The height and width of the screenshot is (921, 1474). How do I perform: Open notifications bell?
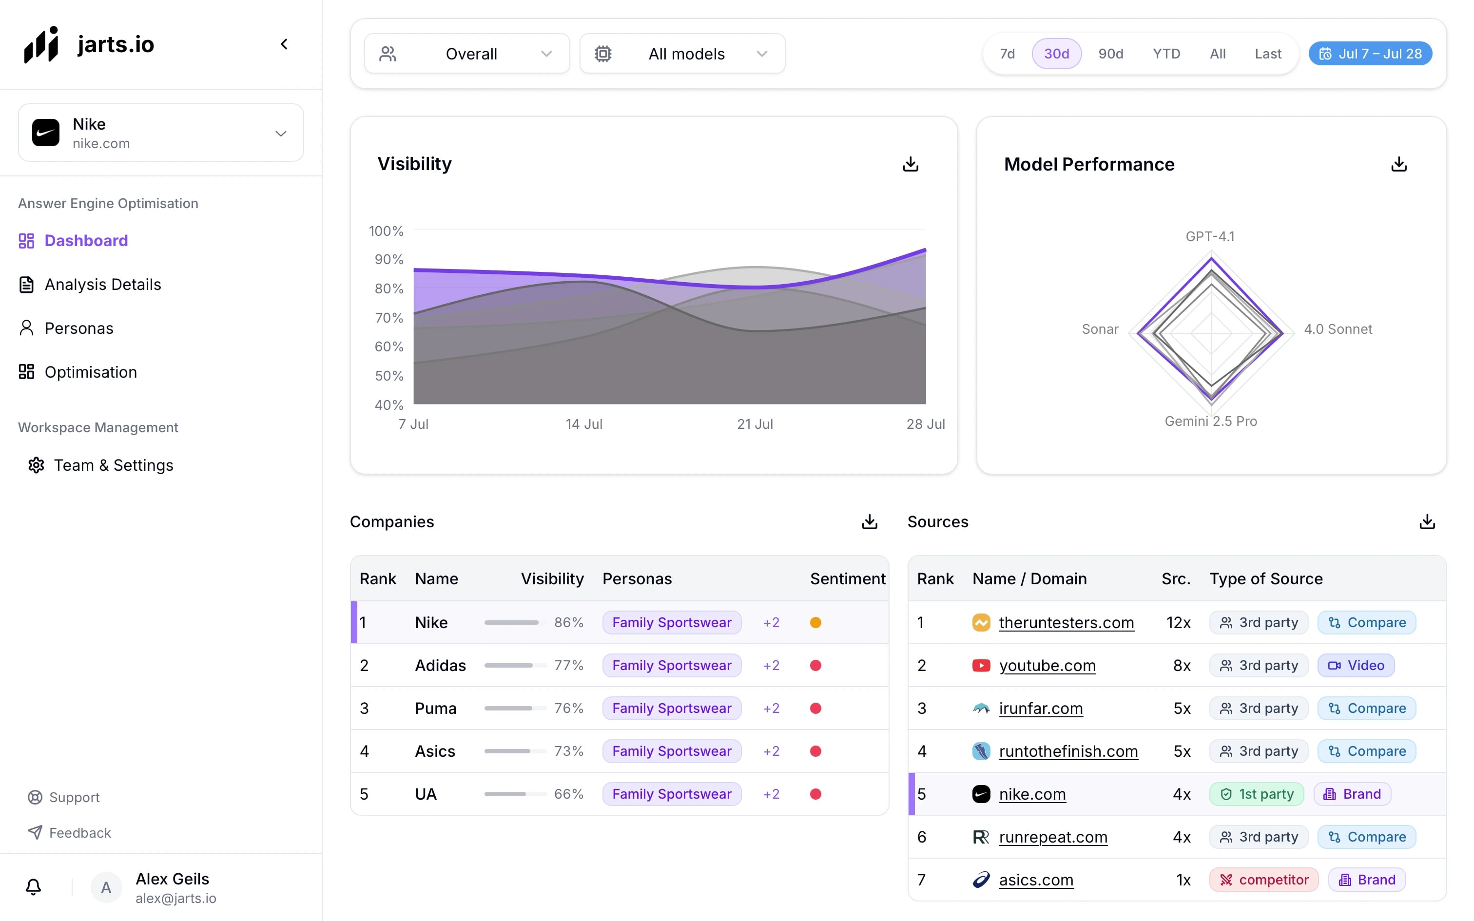[x=34, y=887]
